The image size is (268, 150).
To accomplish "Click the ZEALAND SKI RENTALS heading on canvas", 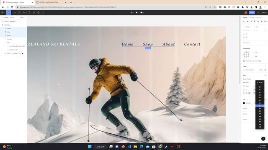I will tap(54, 44).
